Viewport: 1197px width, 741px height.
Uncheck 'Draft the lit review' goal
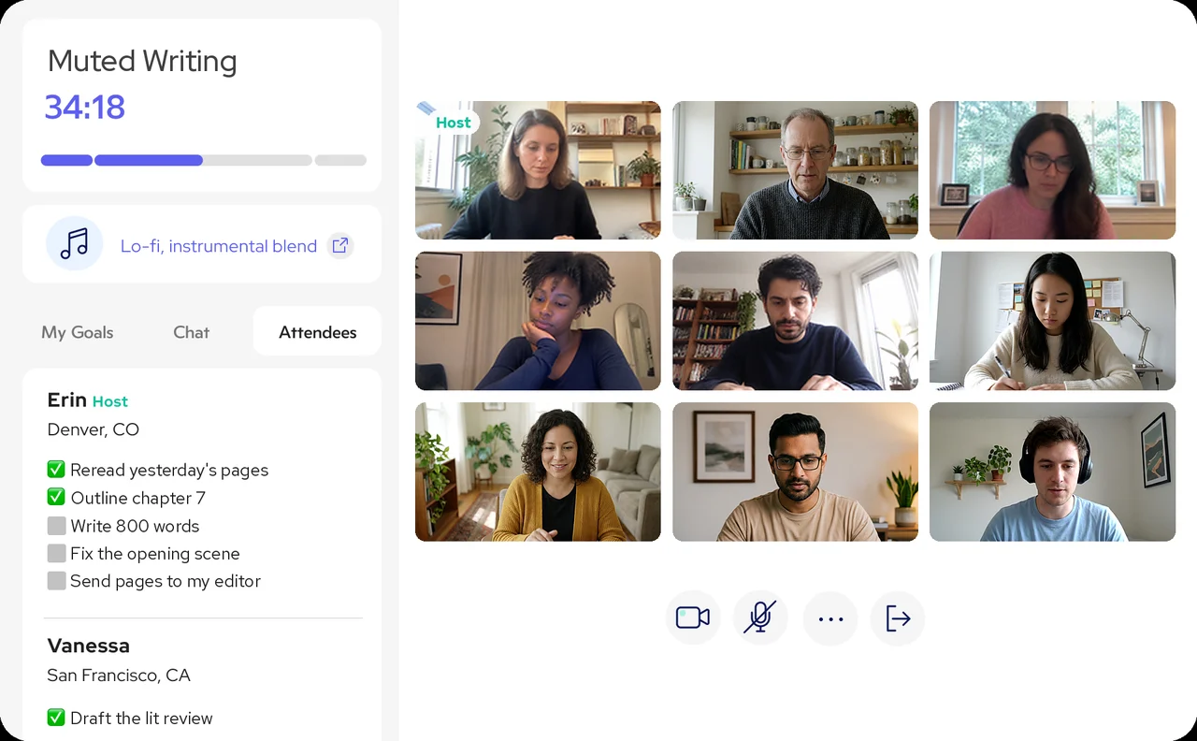(x=56, y=718)
